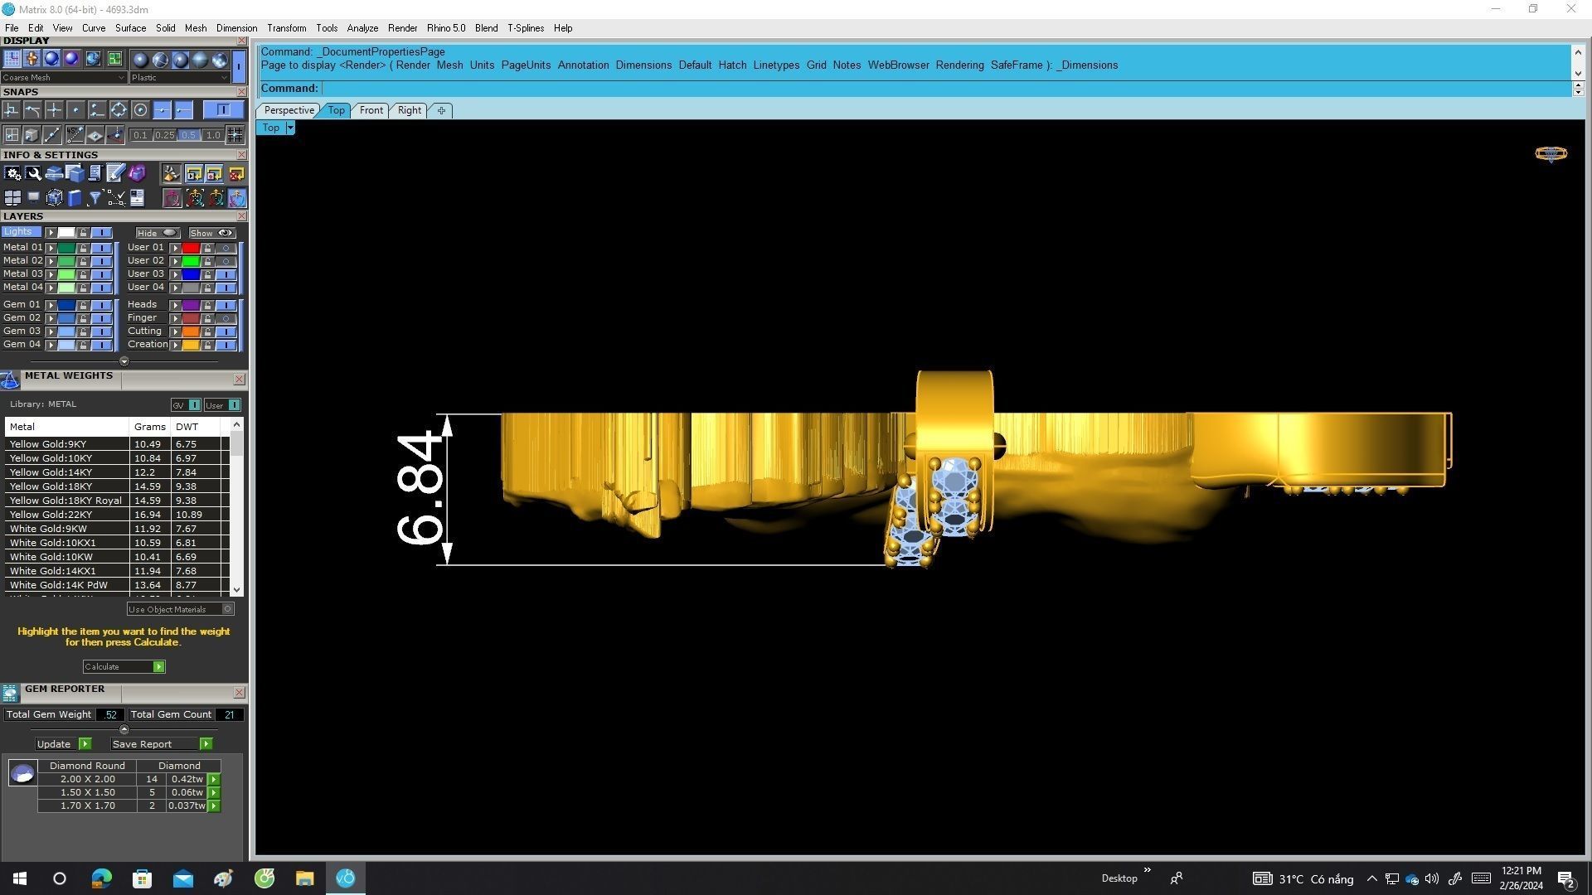Click the gears settings icon
This screenshot has width=1592, height=895.
[12, 173]
